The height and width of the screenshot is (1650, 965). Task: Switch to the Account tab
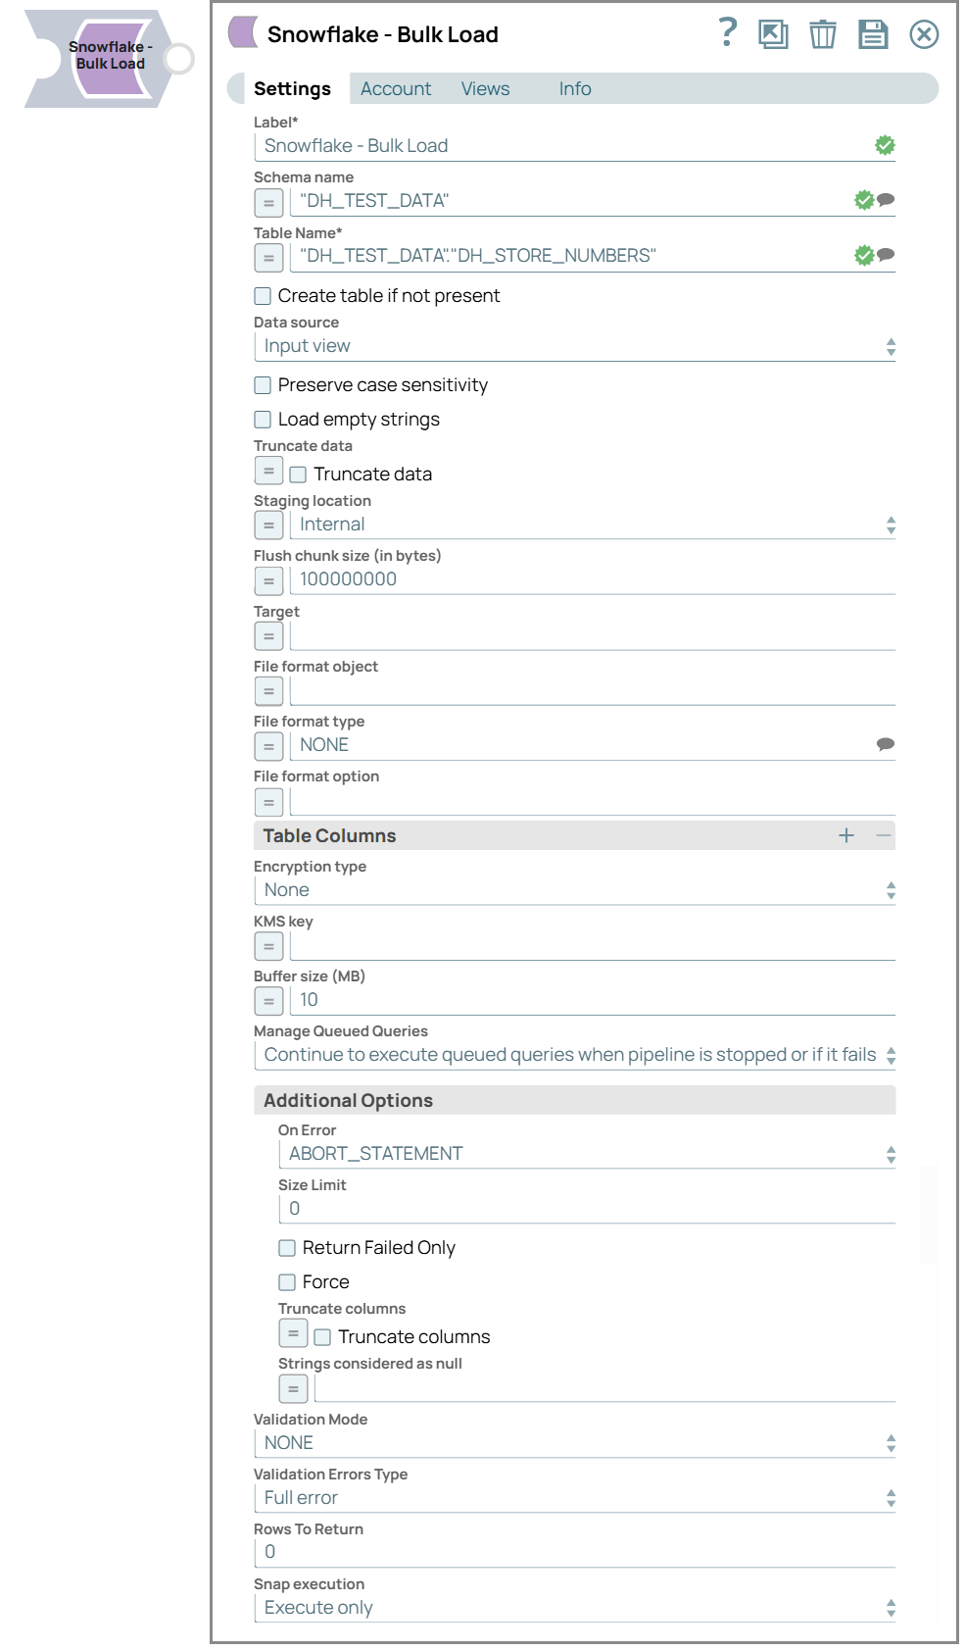click(x=396, y=88)
